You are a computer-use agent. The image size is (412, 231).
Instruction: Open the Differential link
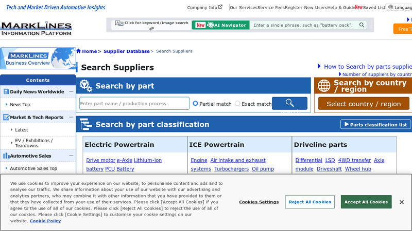[308, 160]
